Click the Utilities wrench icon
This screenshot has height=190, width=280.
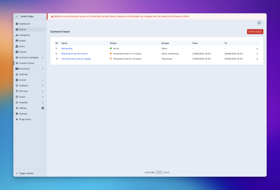[17, 108]
